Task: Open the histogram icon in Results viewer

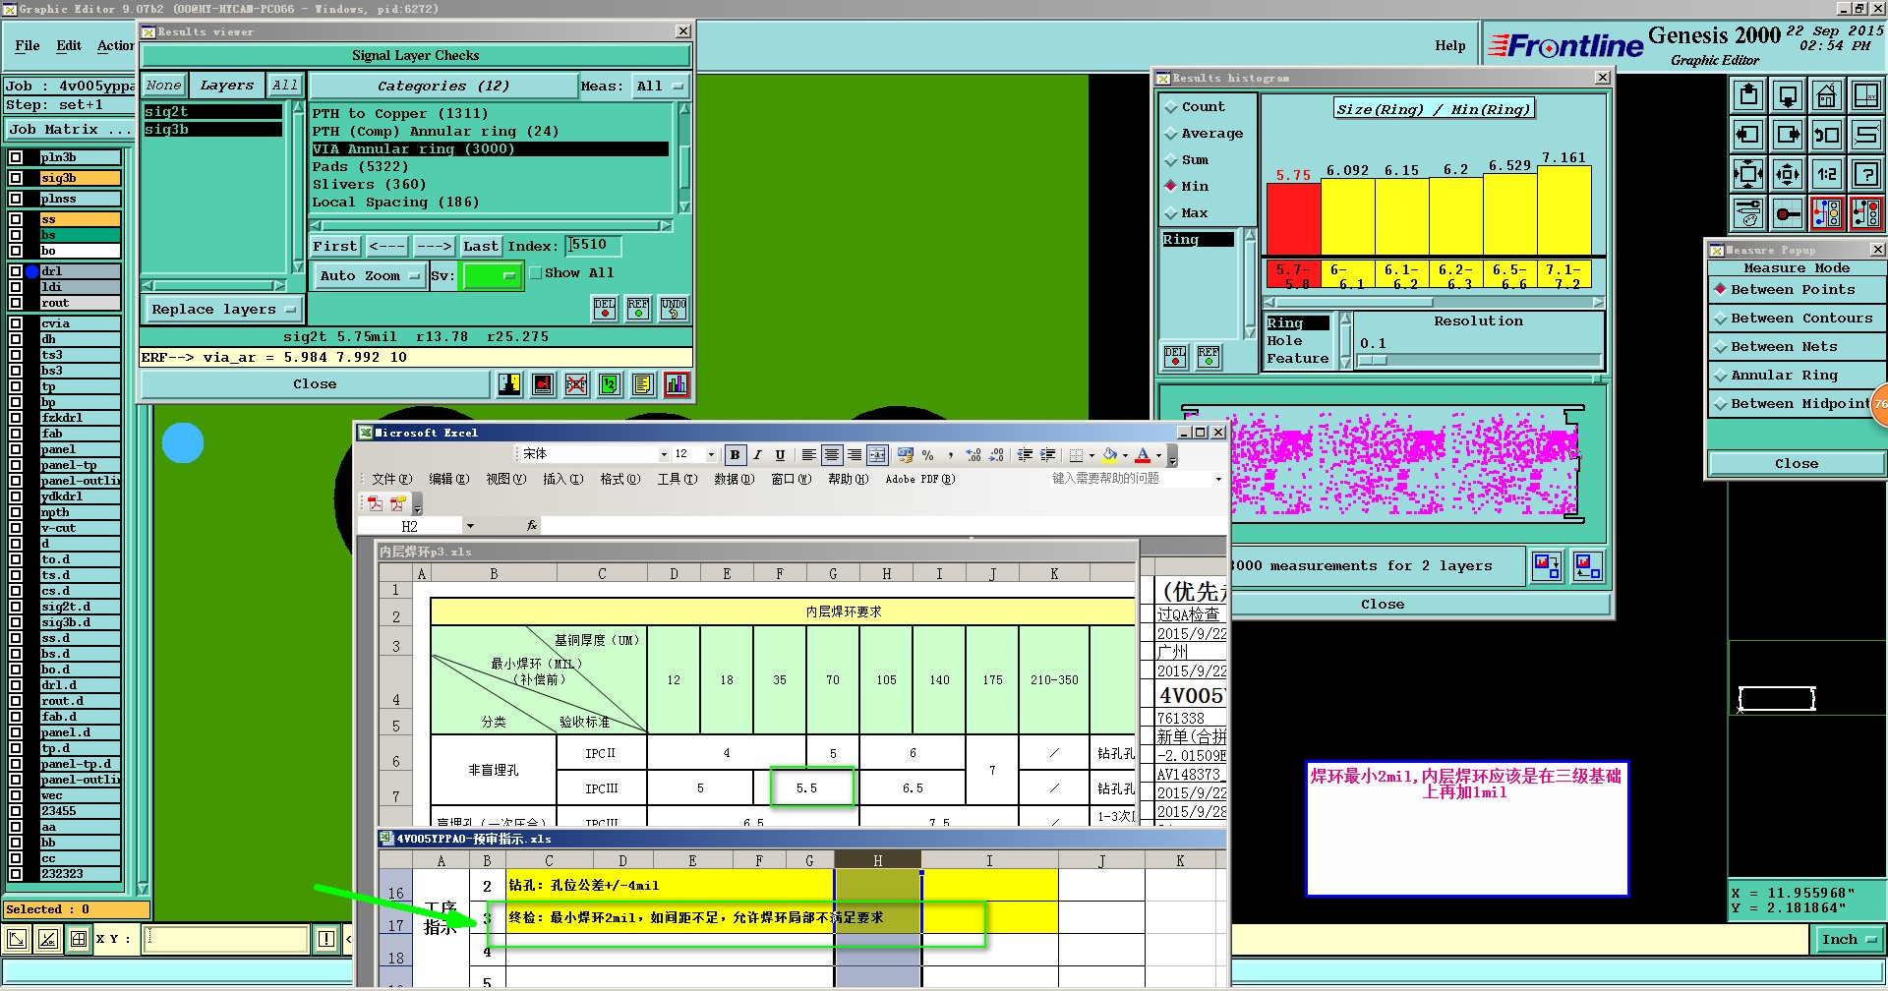Action: point(676,384)
